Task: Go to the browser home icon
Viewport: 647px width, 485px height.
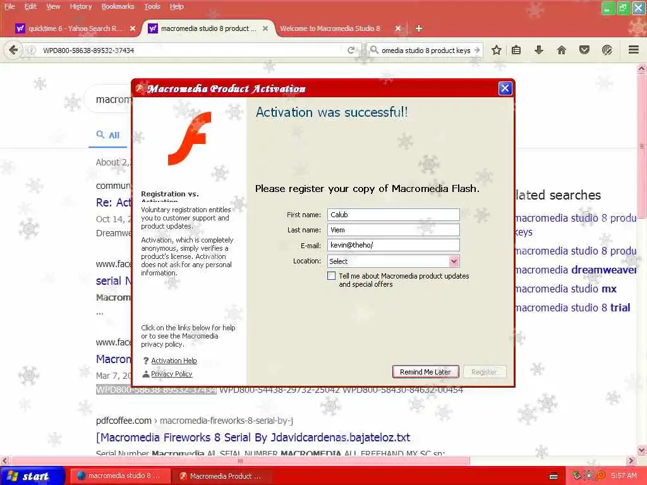Action: 562,51
